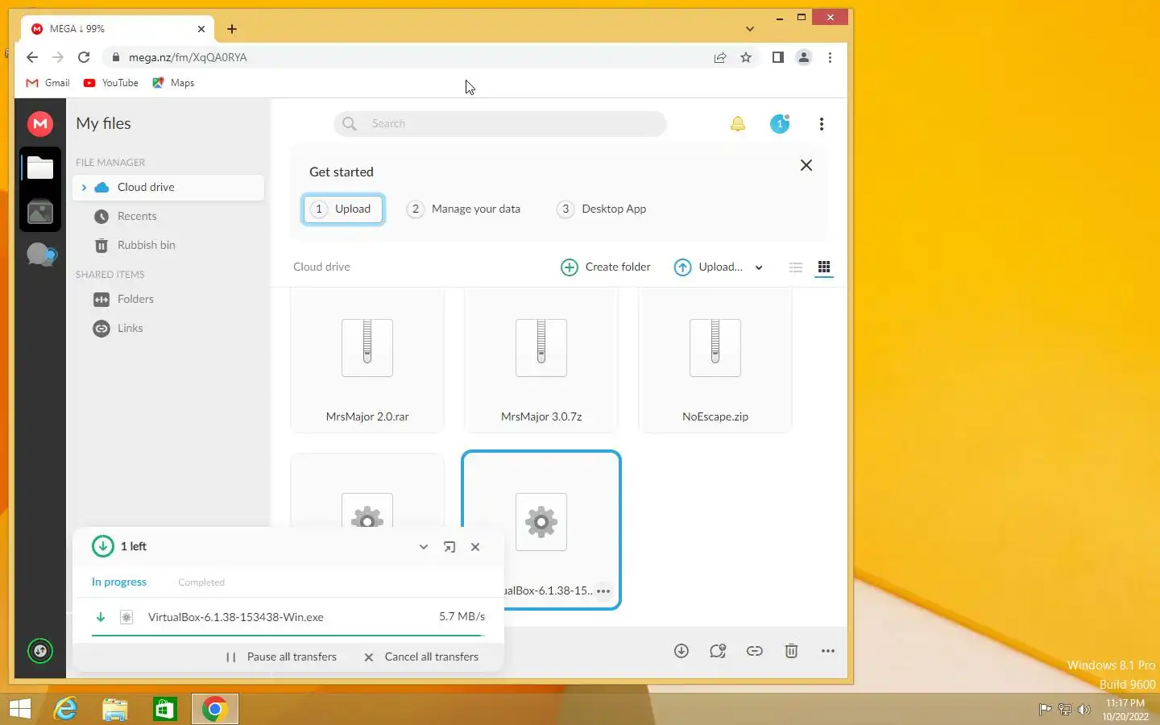Click the 1 left transfers heading
Screen dimensions: 1160x725
pos(134,547)
